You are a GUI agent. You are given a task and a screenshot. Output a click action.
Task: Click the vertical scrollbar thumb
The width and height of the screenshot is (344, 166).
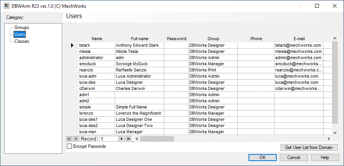[335, 83]
